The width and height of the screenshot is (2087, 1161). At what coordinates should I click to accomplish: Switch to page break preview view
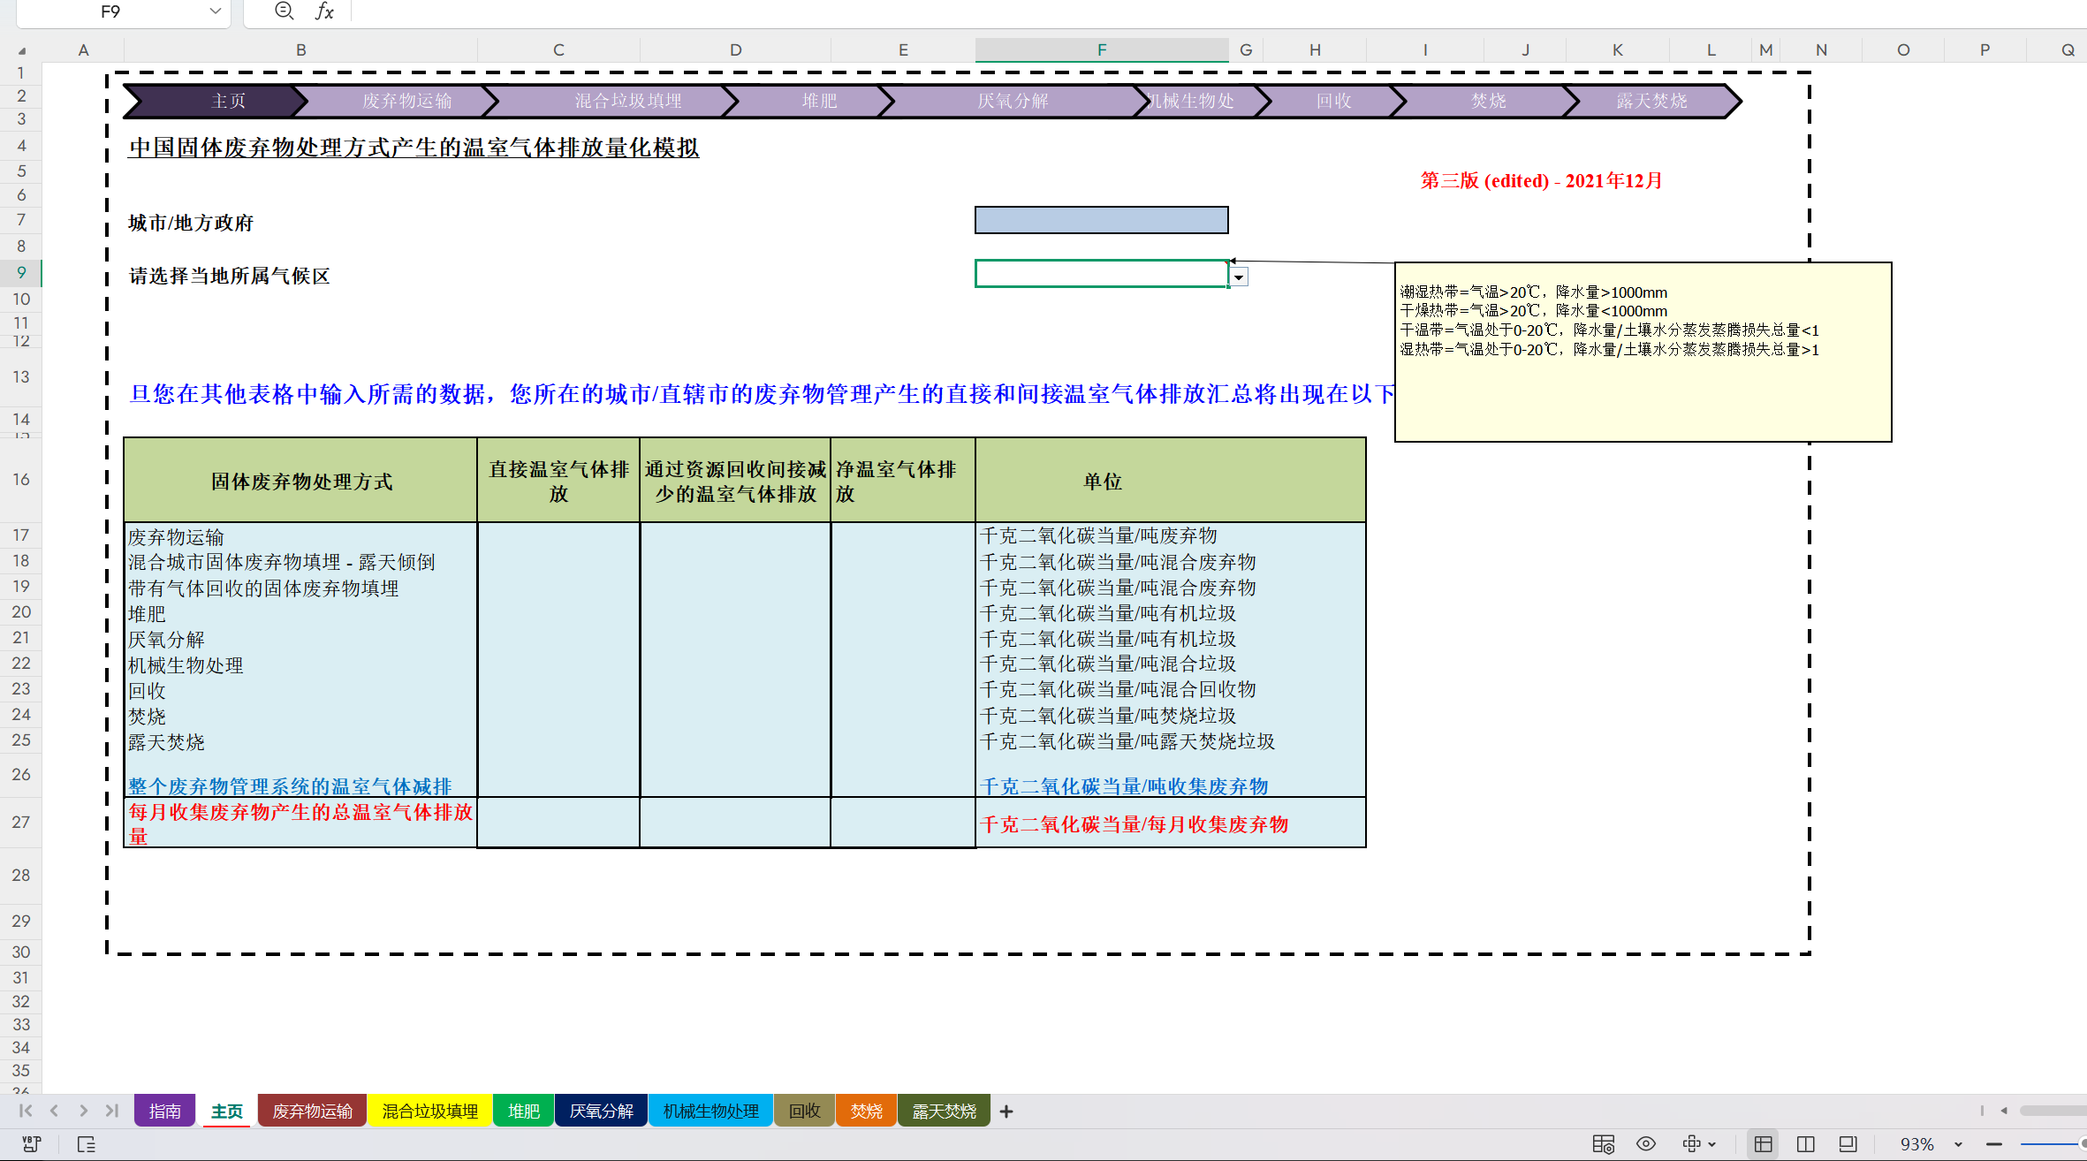[1806, 1144]
